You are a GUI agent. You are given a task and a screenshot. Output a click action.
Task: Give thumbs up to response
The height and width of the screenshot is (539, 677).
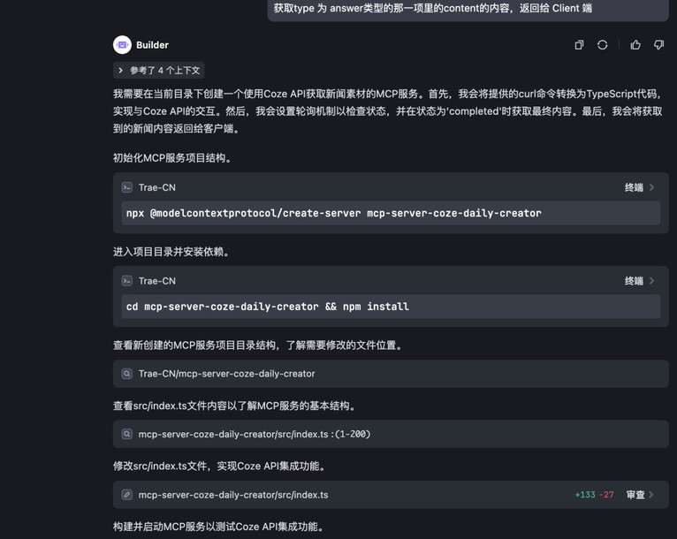coord(635,45)
